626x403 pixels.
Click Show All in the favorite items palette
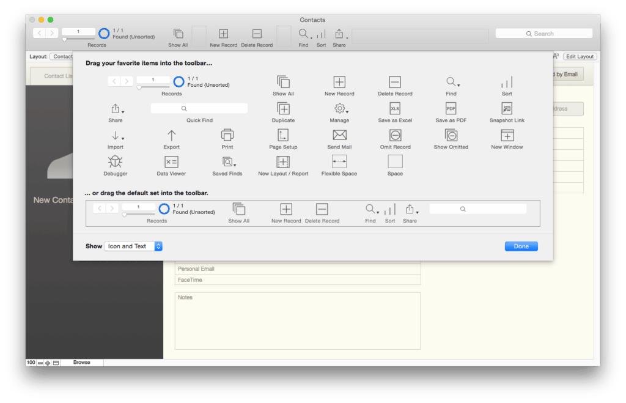coord(283,86)
